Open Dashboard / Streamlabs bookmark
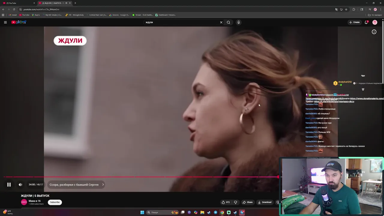The width and height of the screenshot is (384, 216). 166,15
